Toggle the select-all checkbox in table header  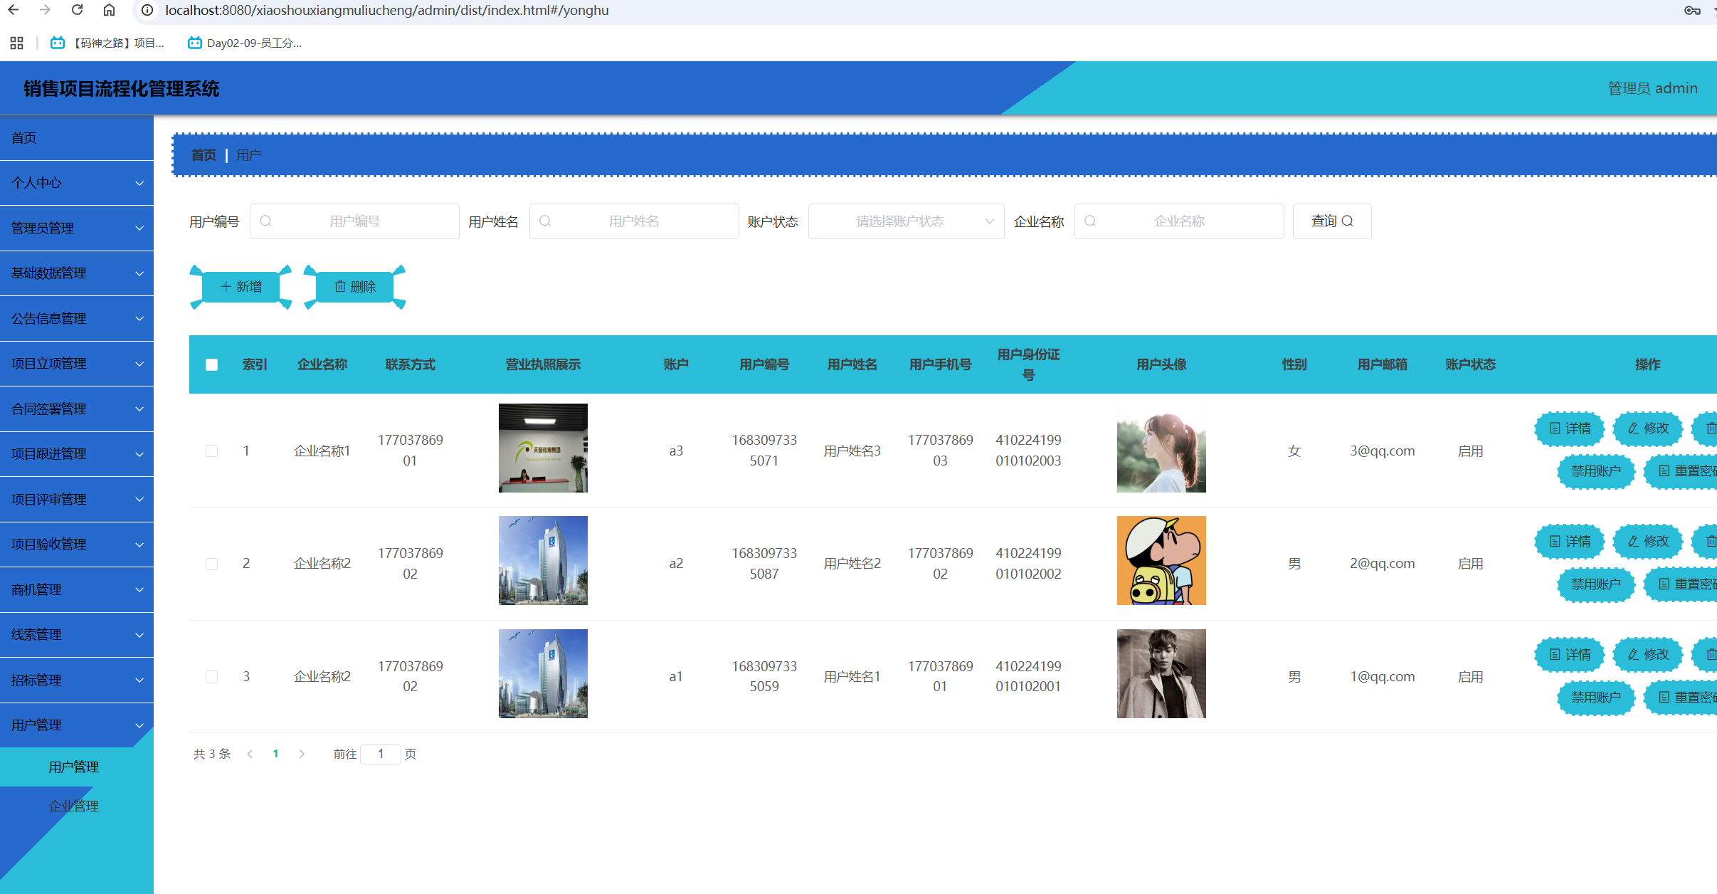[x=211, y=364]
